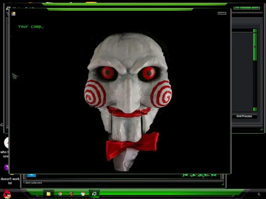
Task: Launch Google Chrome from the taskbar
Action: pos(60,194)
